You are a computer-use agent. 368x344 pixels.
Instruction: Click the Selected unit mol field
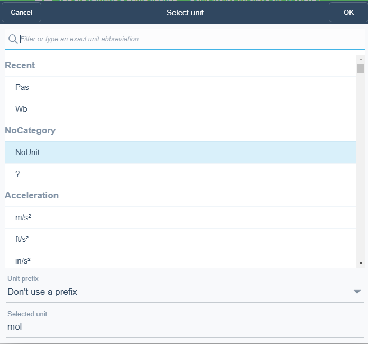click(185, 327)
